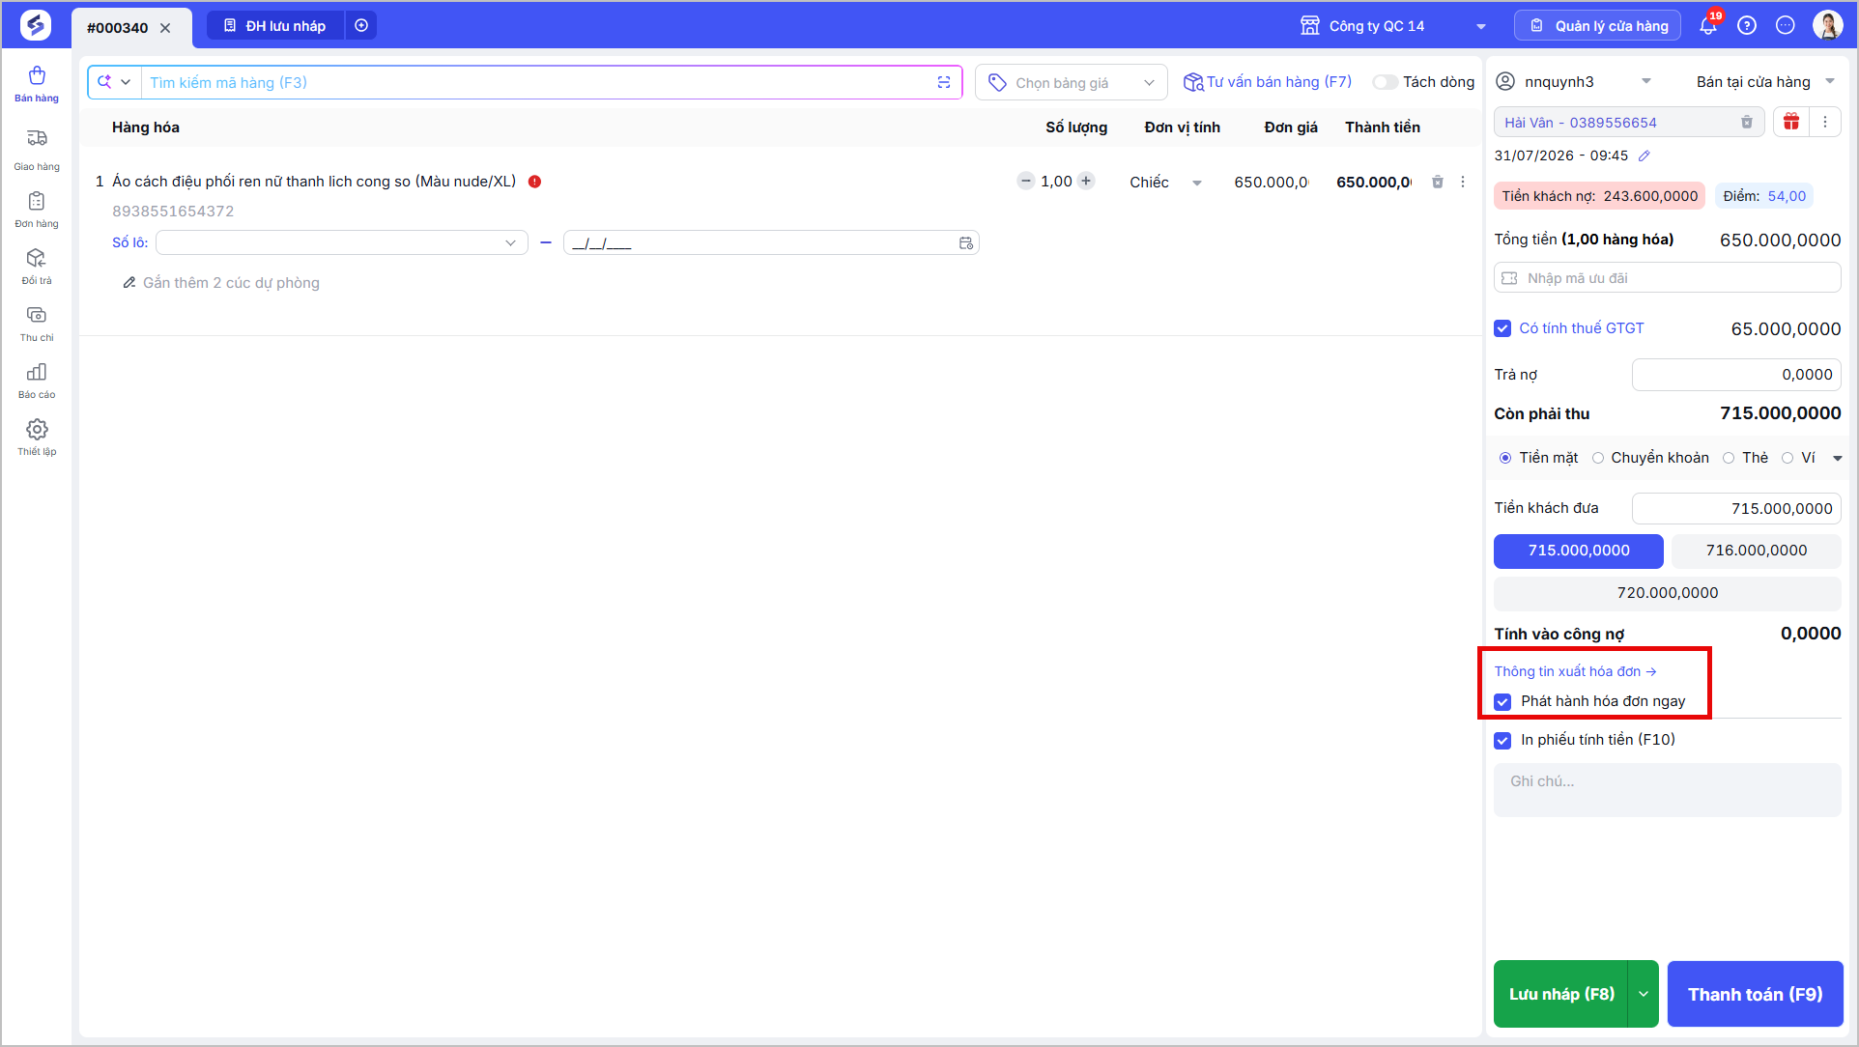Open Thiết lập settings in sidebar
Viewport: 1859px width, 1047px height.
(x=37, y=438)
